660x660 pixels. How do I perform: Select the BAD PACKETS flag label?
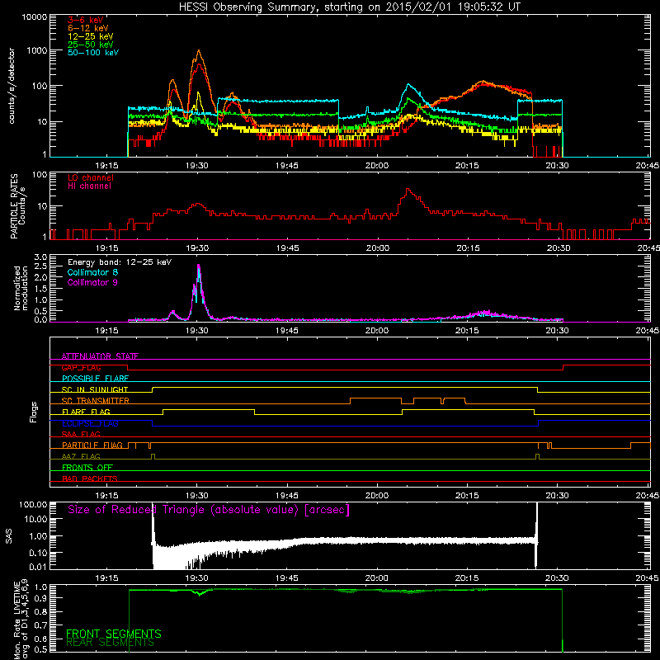pyautogui.click(x=90, y=478)
